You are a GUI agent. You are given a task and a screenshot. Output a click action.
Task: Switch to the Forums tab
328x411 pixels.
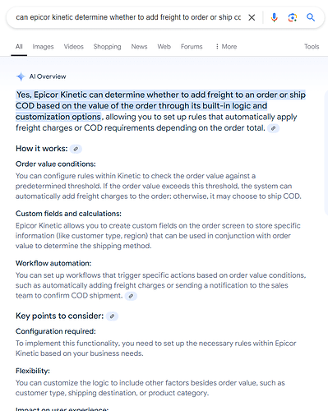(x=192, y=47)
